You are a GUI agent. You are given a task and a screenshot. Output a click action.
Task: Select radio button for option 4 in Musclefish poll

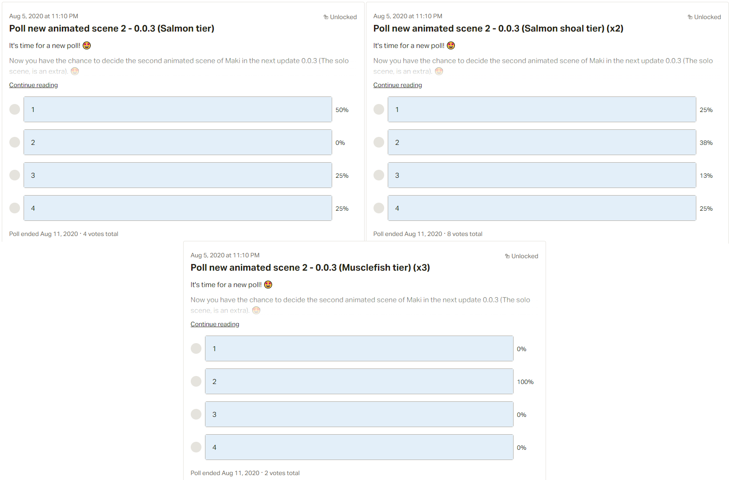196,447
